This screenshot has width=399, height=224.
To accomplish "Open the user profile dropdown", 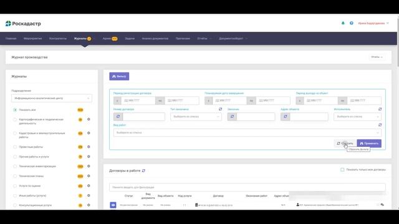I will coord(373,23).
